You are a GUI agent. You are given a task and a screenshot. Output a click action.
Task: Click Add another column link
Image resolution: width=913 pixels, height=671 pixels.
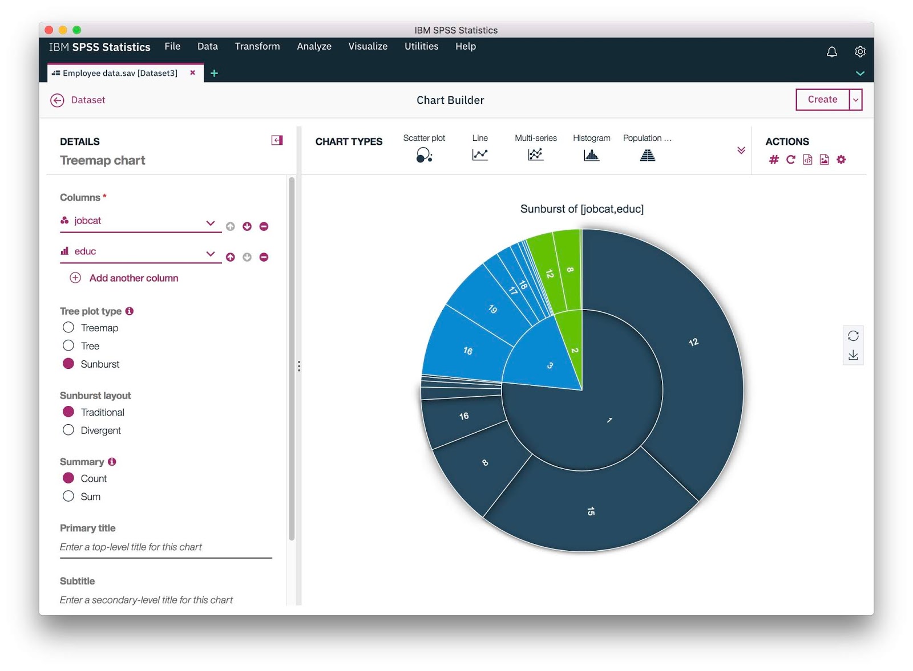click(x=134, y=278)
